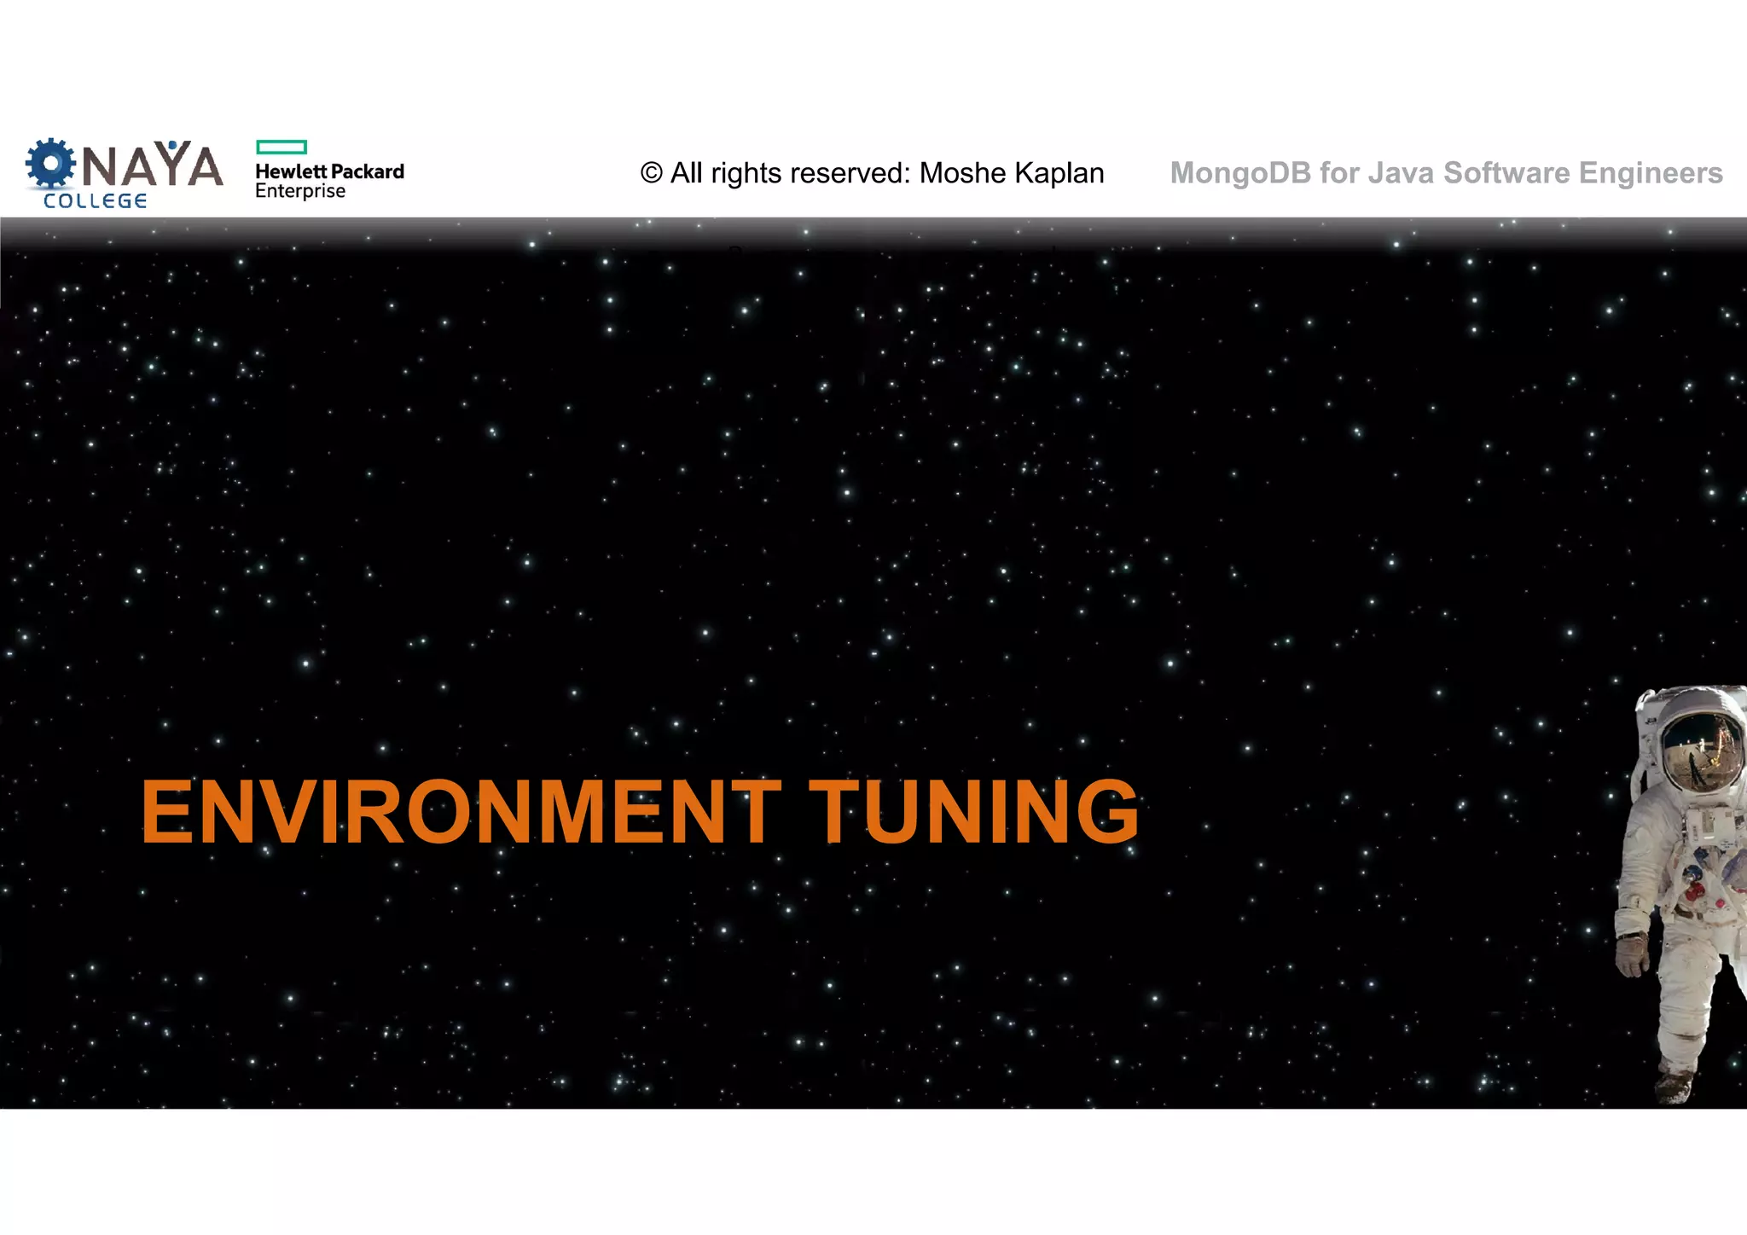The width and height of the screenshot is (1747, 1235).
Task: Click the blue gear icon in NAYA logo
Action: pos(50,163)
